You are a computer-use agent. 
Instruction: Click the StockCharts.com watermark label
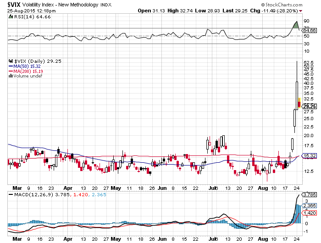(282, 5)
